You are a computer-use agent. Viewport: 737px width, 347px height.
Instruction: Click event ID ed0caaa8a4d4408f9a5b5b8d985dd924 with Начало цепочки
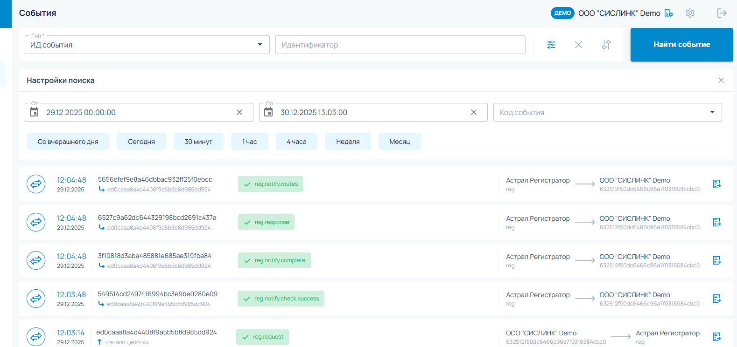[x=156, y=332]
